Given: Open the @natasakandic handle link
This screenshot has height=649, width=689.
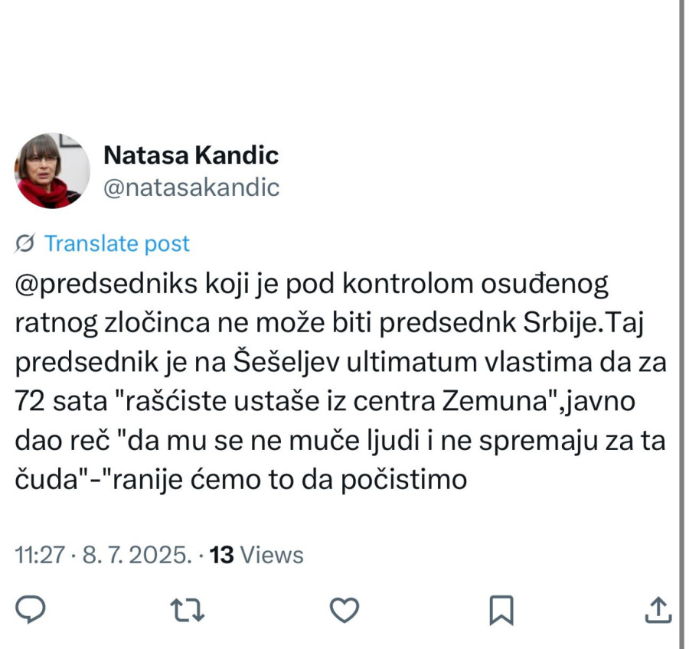Looking at the screenshot, I should [191, 188].
